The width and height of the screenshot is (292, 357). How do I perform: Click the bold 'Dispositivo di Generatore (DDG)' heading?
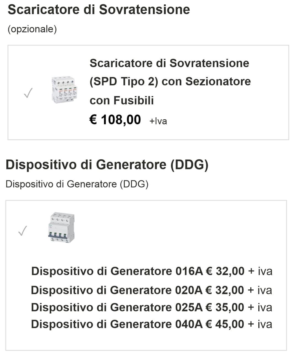tap(107, 165)
